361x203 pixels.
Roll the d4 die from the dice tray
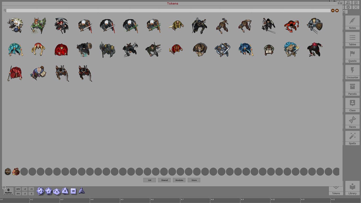click(x=82, y=191)
